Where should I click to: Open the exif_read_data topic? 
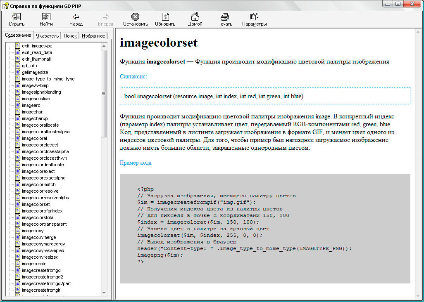37,52
